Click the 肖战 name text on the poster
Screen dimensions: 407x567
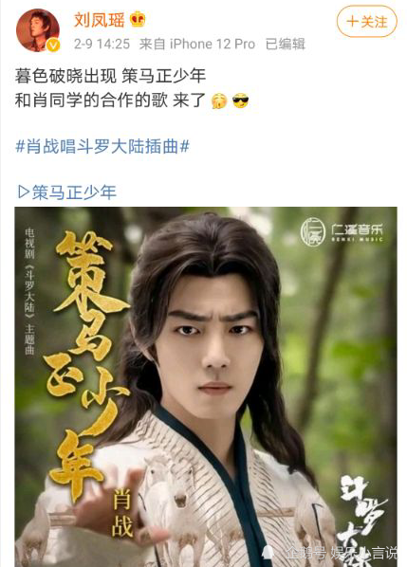[x=122, y=514]
